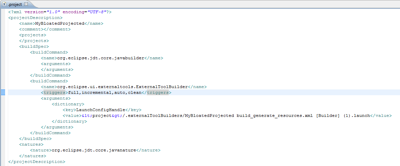Click the LaunchConfigHandle key text
The height and width of the screenshot is (166, 400).
point(101,110)
